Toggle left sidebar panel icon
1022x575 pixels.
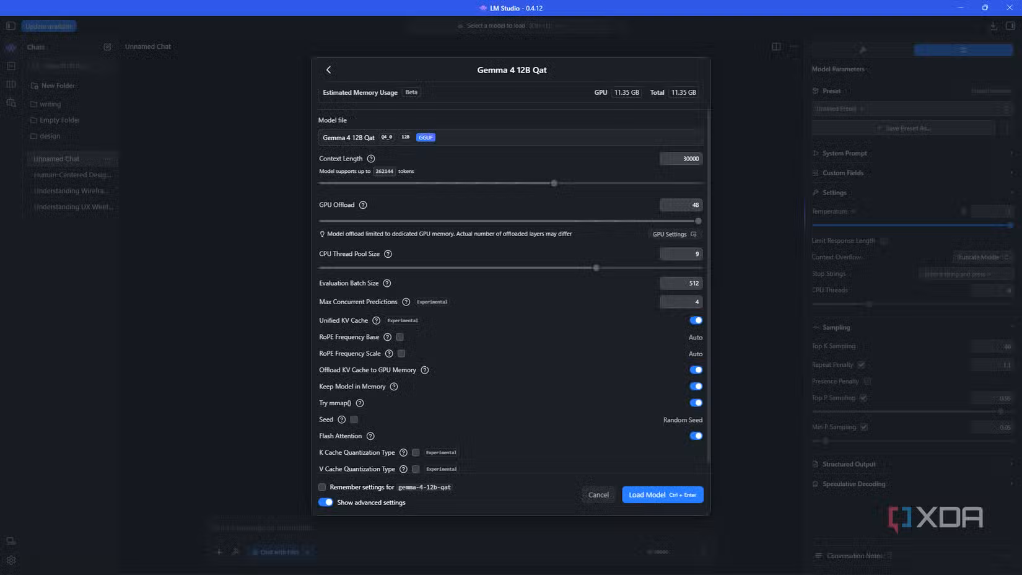(x=11, y=26)
